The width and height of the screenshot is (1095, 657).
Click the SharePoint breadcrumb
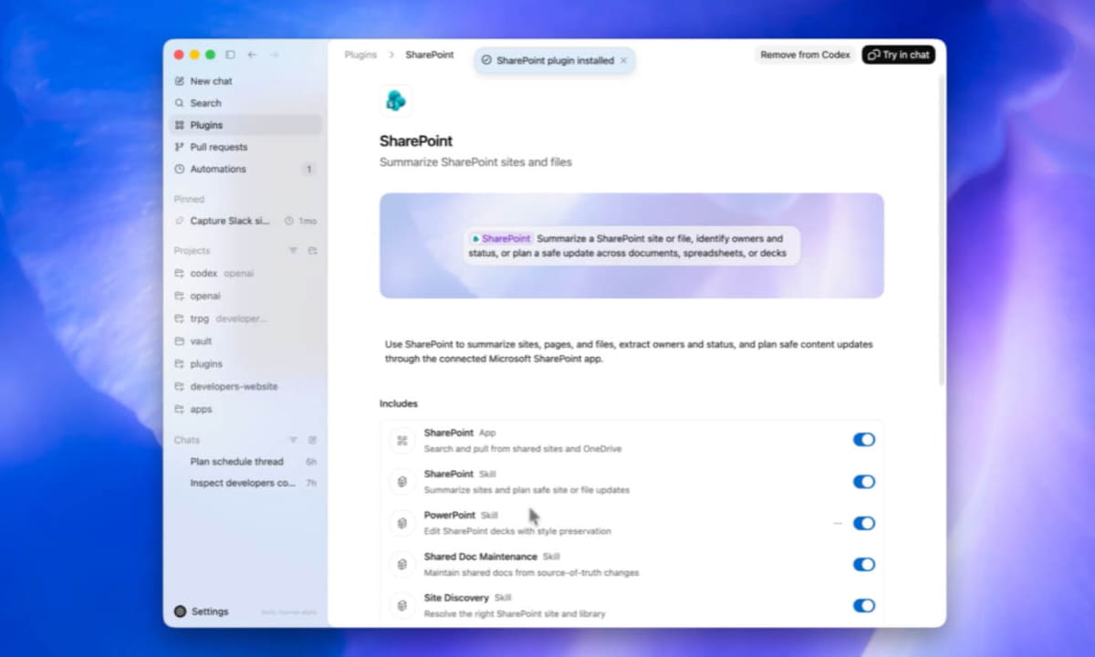(430, 55)
